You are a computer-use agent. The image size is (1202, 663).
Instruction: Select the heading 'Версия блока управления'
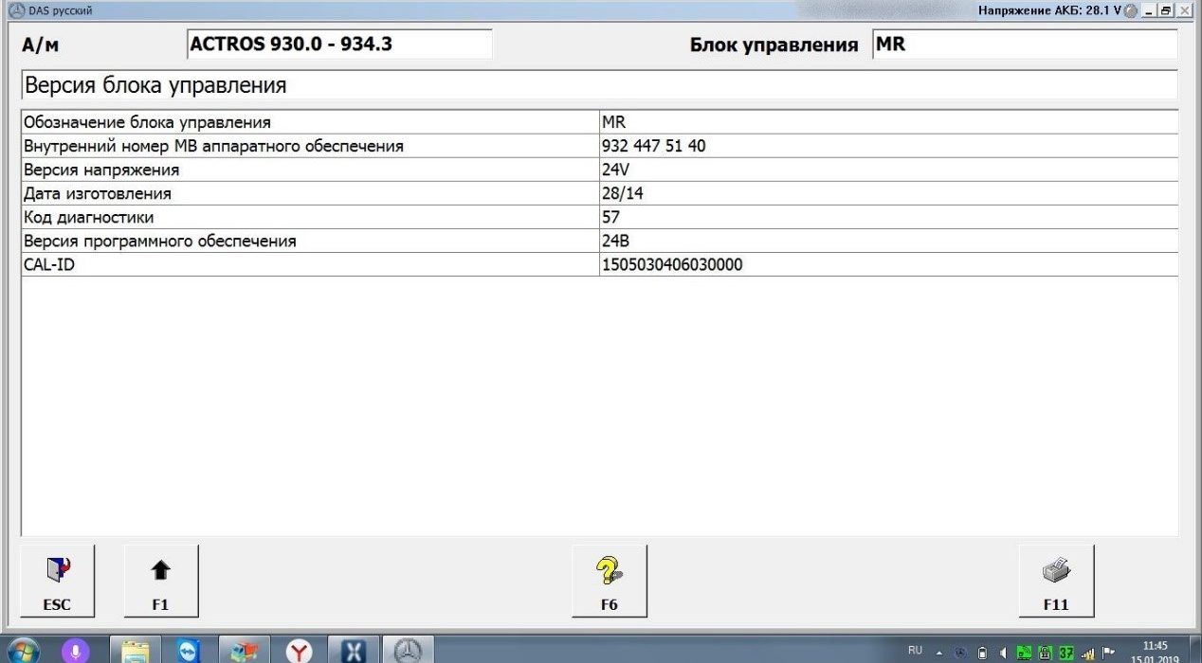155,85
